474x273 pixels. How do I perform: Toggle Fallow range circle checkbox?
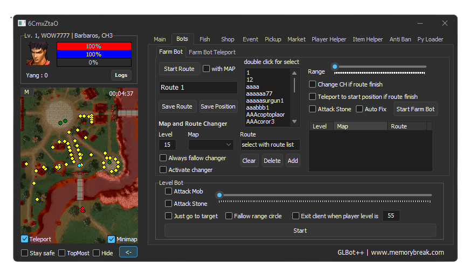[229, 216]
